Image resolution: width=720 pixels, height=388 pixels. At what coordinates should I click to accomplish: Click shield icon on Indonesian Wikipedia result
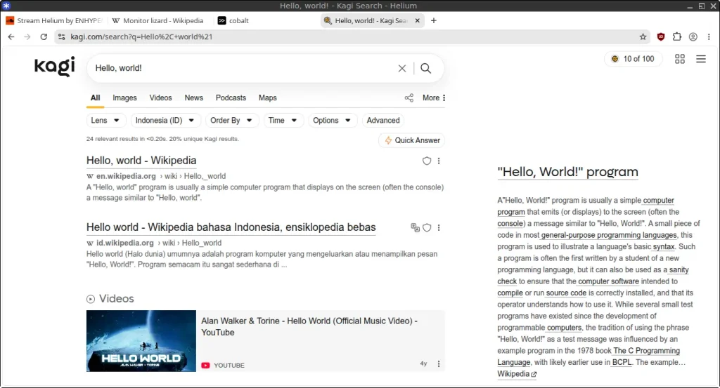coord(427,227)
